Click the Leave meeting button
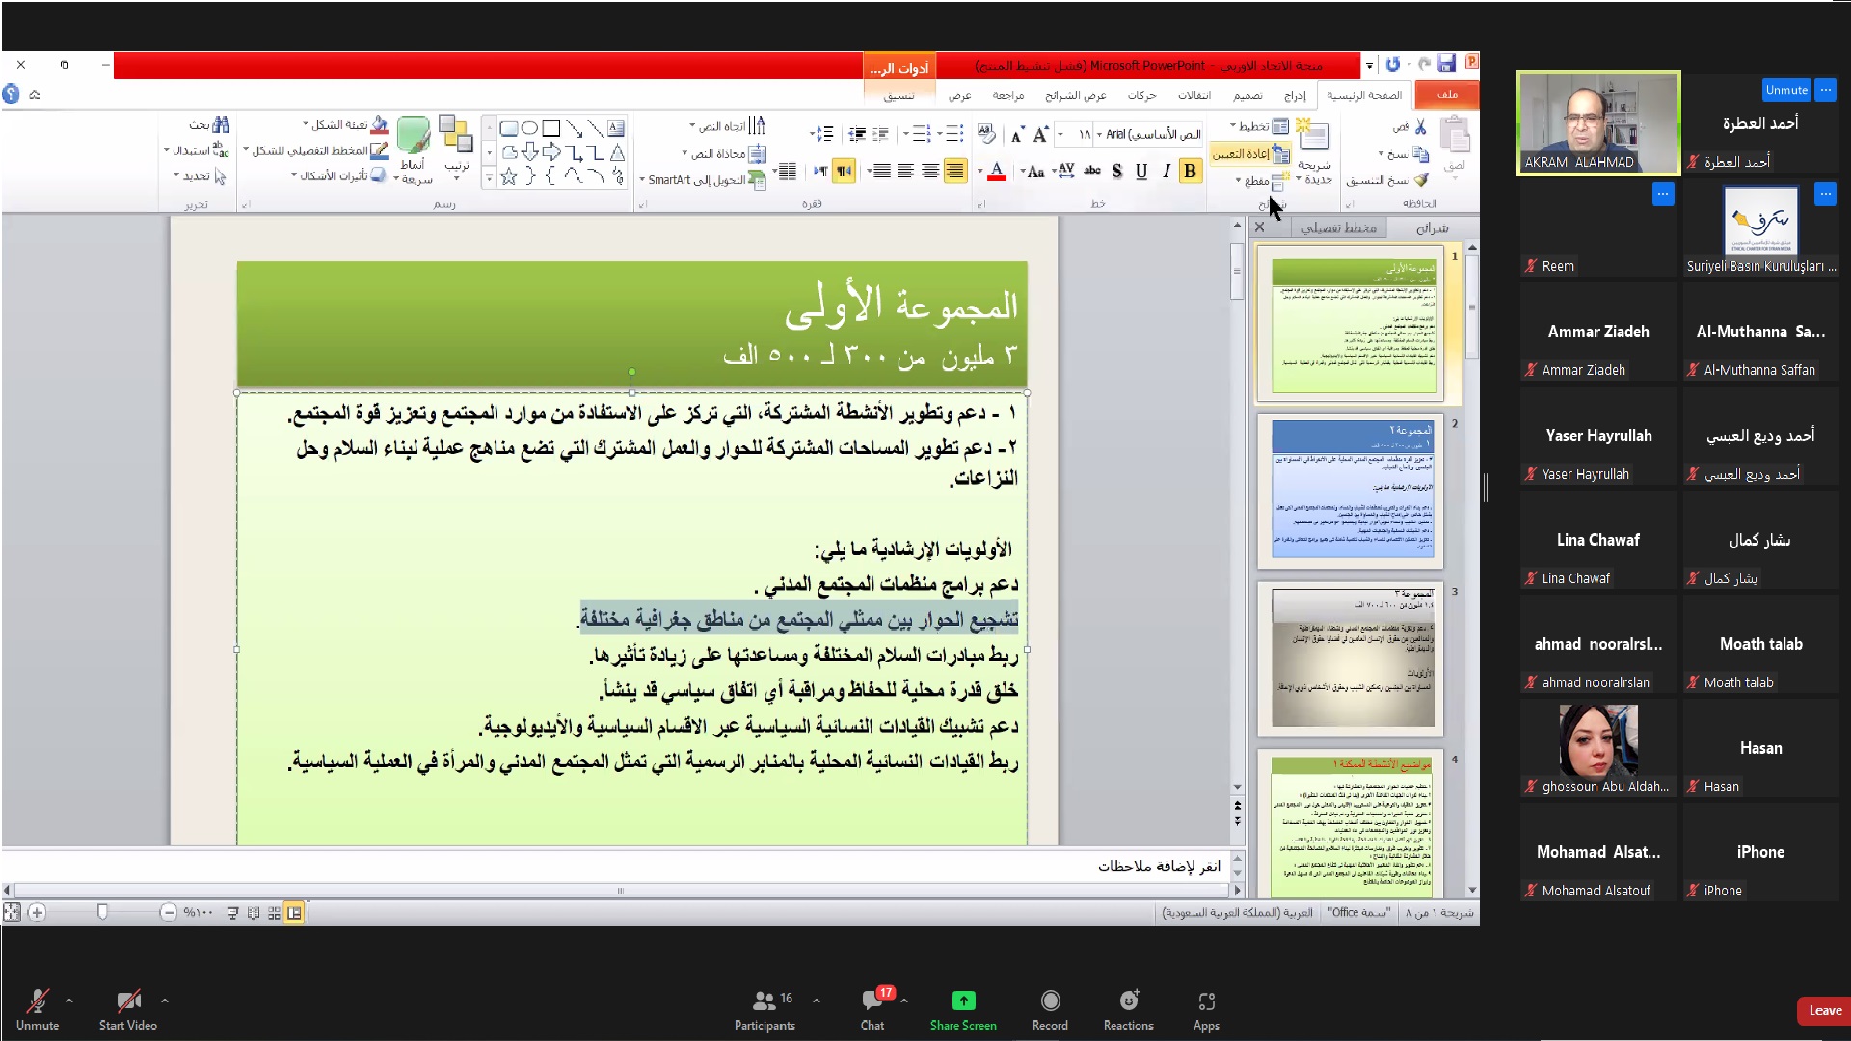The width and height of the screenshot is (1851, 1041). (x=1824, y=1010)
